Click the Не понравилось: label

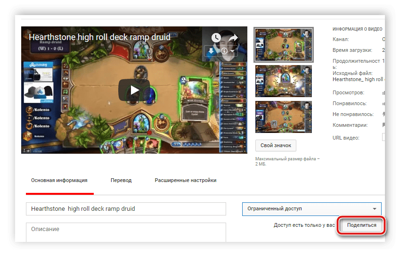353,114
